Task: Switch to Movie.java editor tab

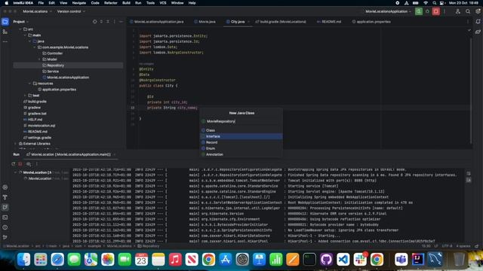Action: coord(205,22)
